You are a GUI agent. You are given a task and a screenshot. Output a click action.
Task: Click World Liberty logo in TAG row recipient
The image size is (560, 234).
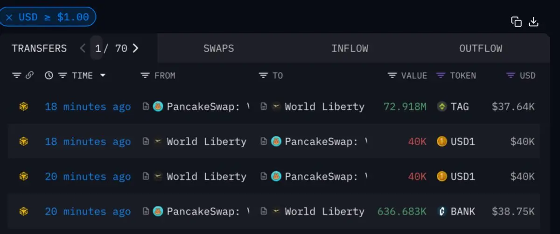point(276,107)
